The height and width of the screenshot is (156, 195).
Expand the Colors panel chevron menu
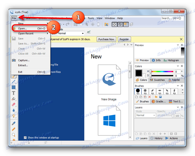point(178,66)
